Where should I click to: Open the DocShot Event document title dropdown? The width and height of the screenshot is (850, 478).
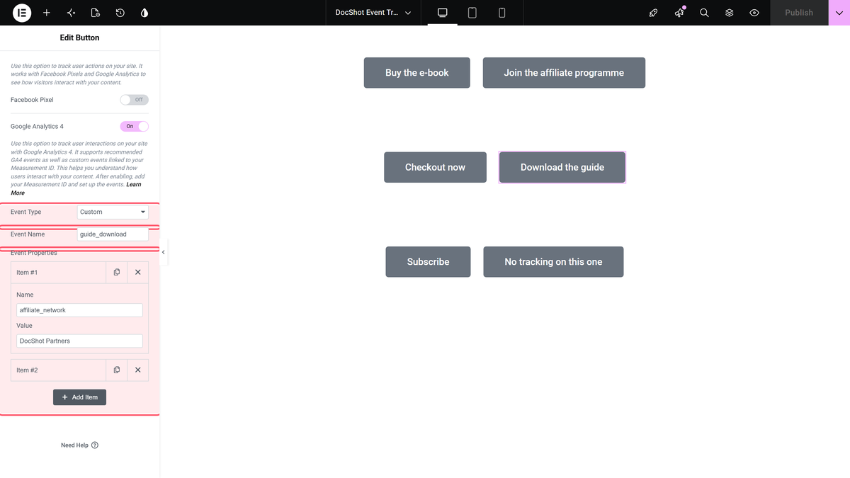pos(373,13)
